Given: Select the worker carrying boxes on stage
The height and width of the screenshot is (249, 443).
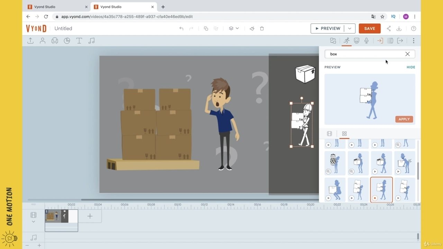Looking at the screenshot, I should (x=302, y=124).
